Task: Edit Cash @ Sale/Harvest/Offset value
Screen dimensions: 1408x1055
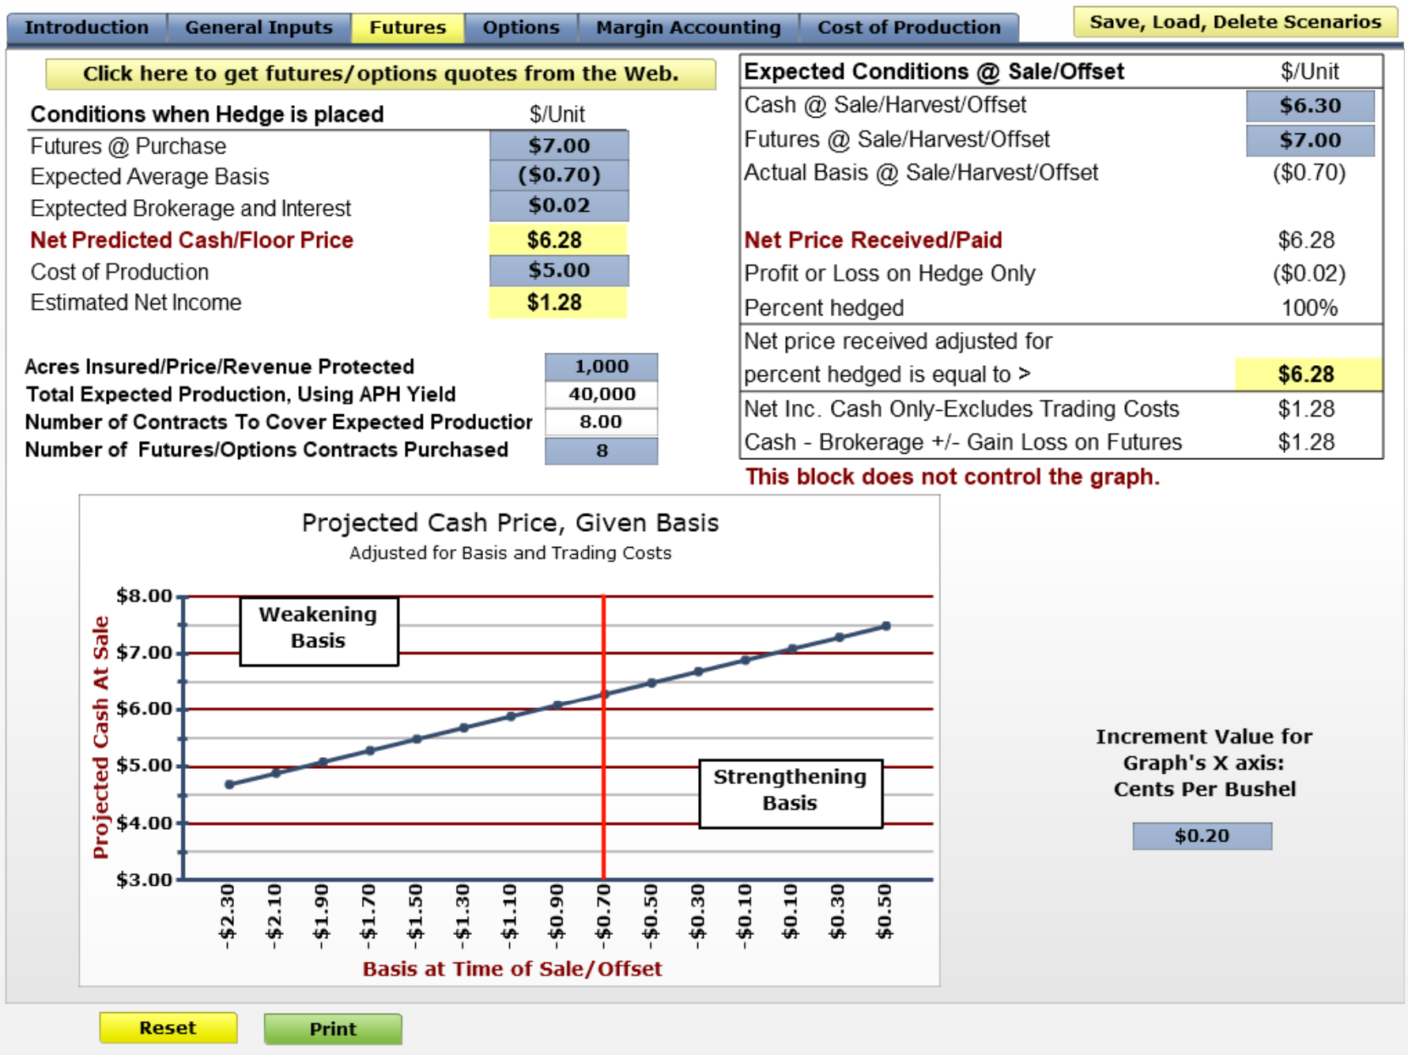Action: click(1310, 106)
